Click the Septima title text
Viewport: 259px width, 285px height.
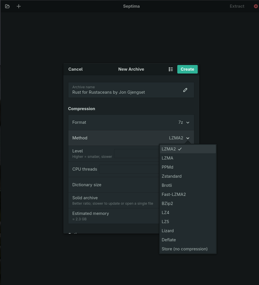[131, 6]
